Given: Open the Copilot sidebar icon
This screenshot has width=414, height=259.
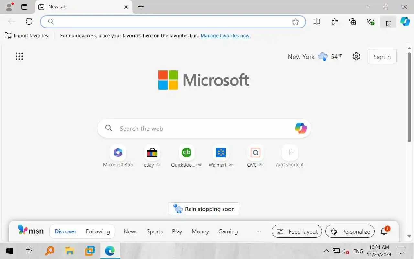Looking at the screenshot, I should pyautogui.click(x=405, y=22).
